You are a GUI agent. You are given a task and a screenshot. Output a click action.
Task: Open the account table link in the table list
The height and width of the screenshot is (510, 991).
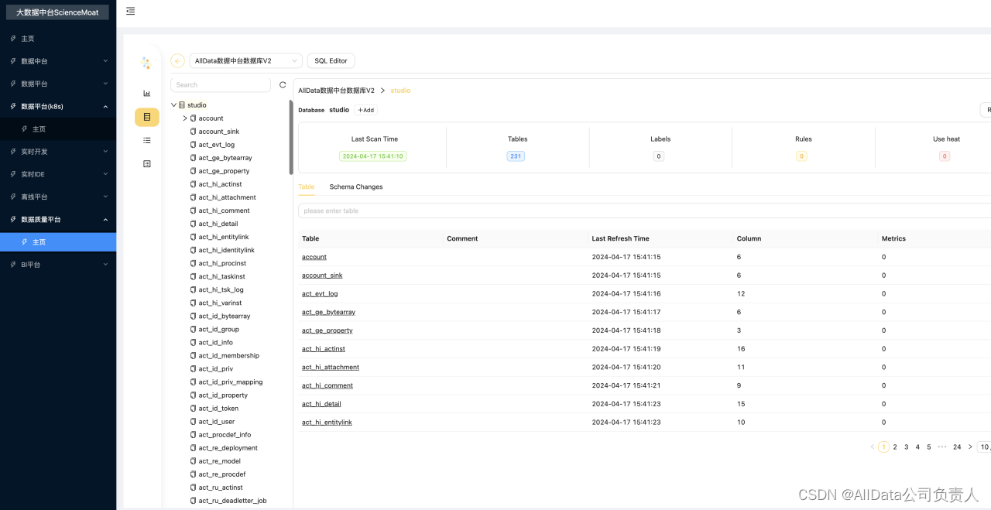(x=314, y=257)
